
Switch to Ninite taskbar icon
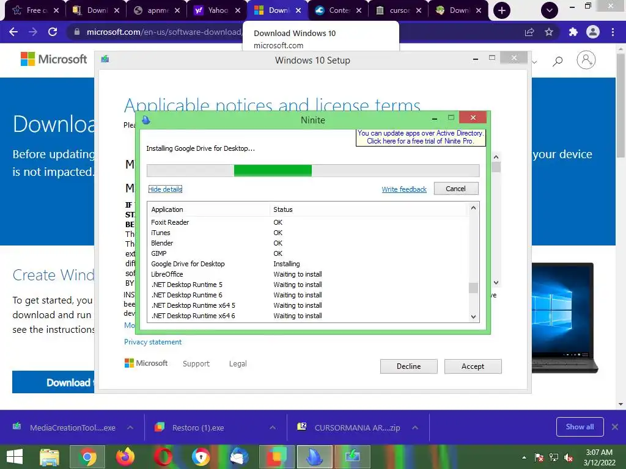click(315, 457)
